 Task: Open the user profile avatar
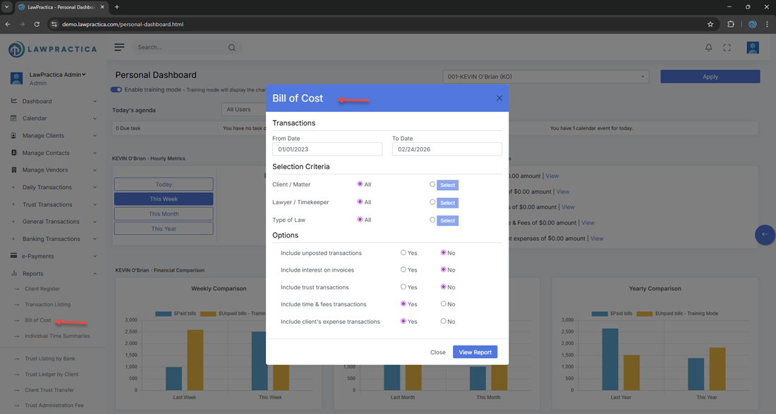click(x=752, y=48)
